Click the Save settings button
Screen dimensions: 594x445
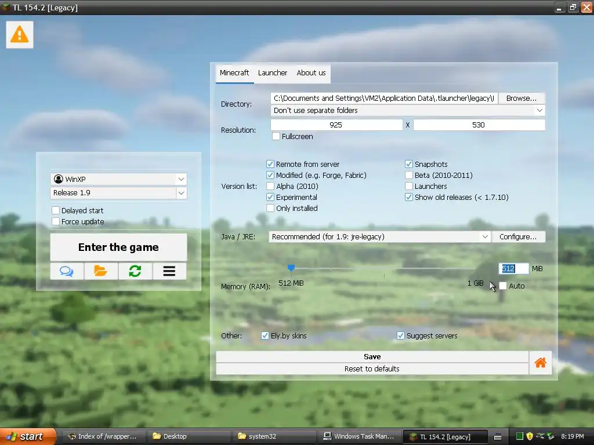coord(372,356)
